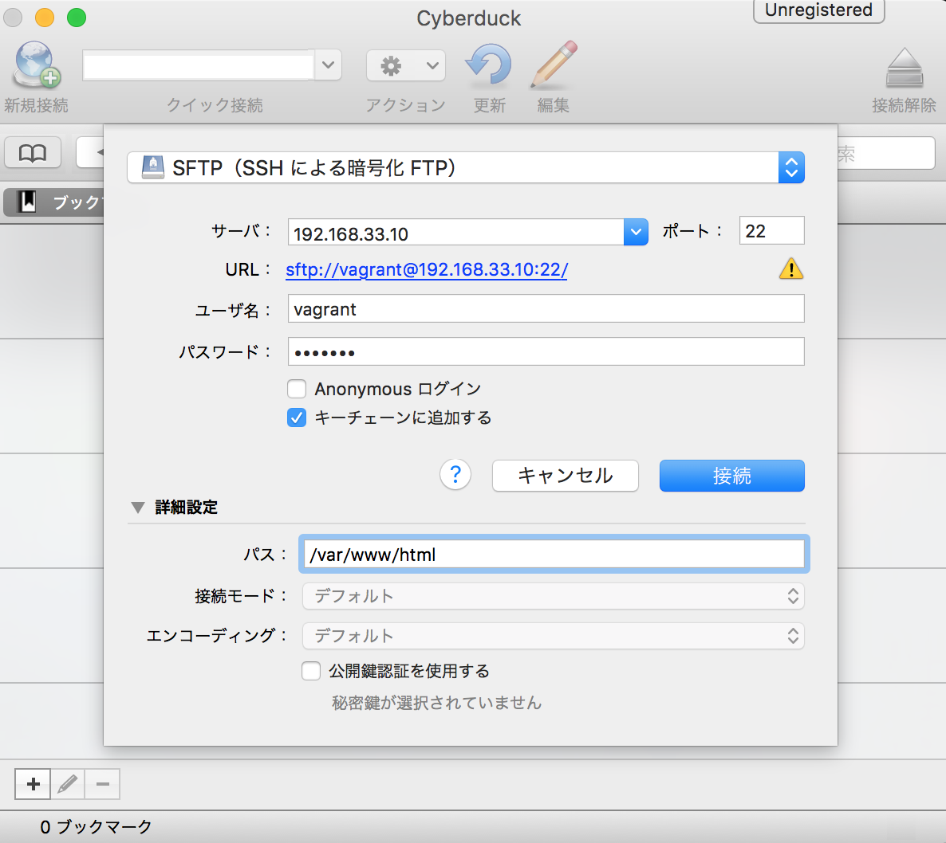Expand the server history dropdown arrow

[636, 232]
